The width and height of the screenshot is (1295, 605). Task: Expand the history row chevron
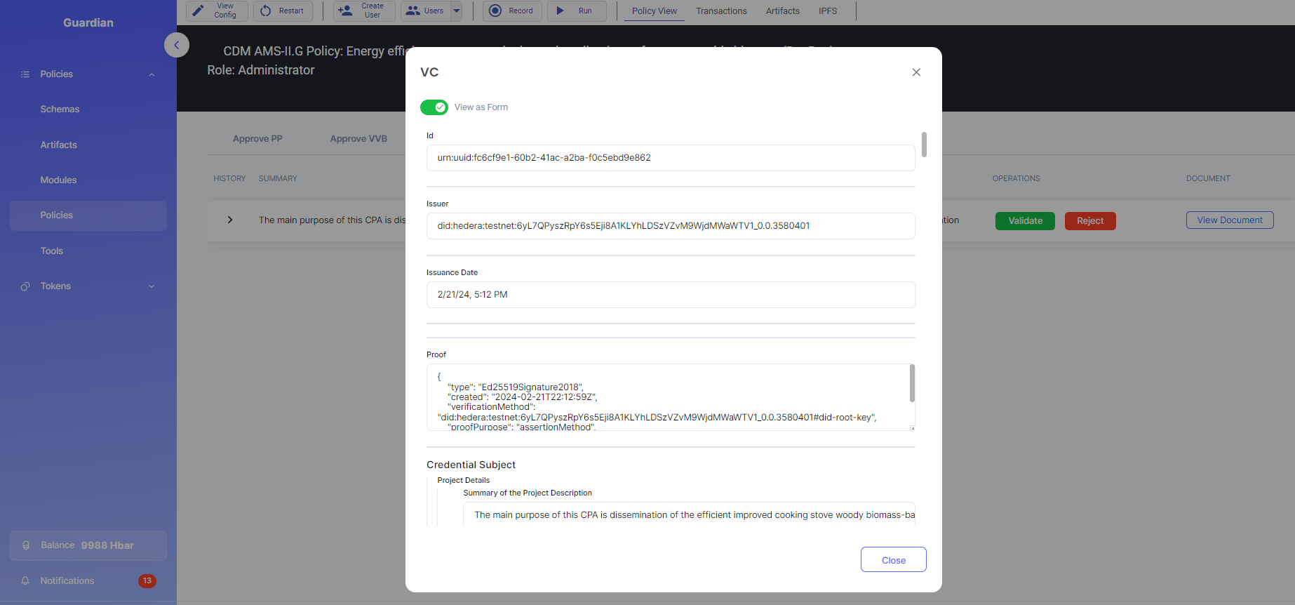(x=230, y=220)
